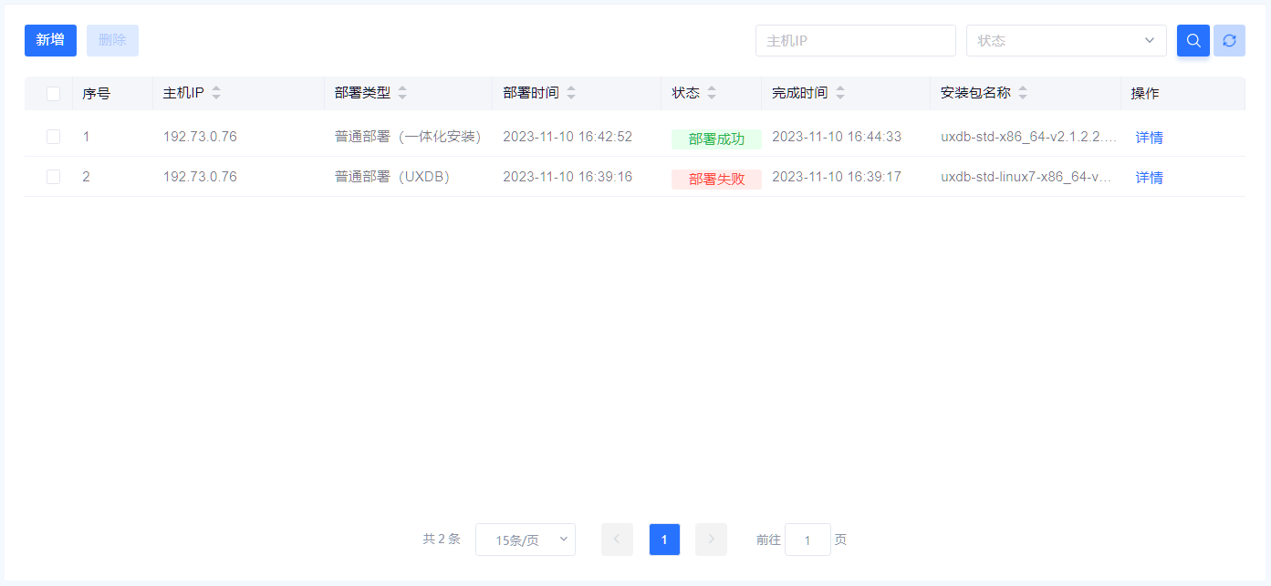Click the blue search magnifier icon

1193,40
